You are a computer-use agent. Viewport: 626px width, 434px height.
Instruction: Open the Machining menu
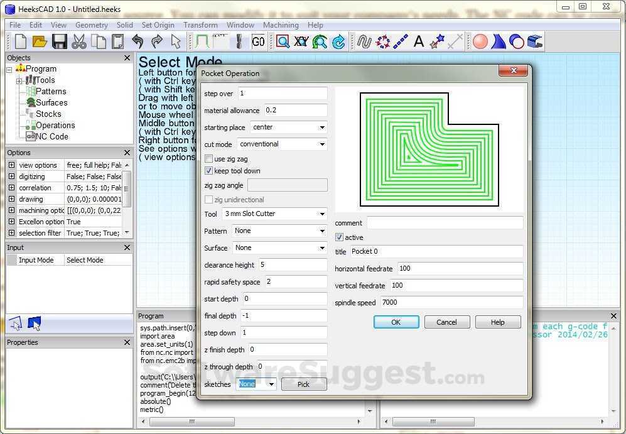[x=281, y=25]
